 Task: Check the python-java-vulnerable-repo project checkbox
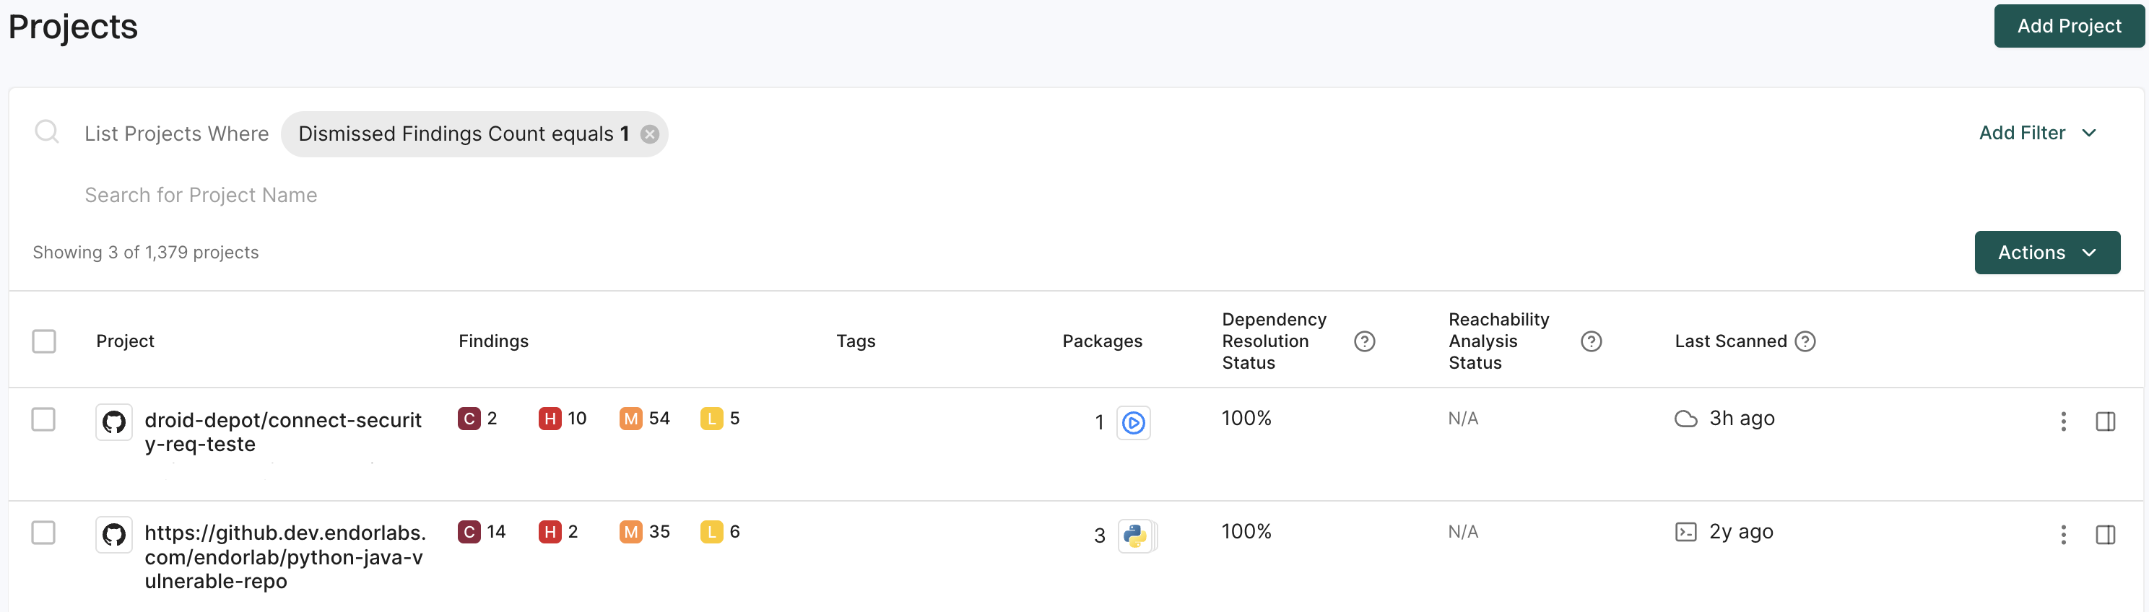[43, 533]
